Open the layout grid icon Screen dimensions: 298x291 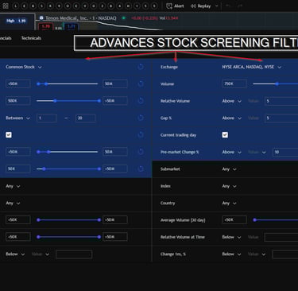pyautogui.click(x=6, y=6)
